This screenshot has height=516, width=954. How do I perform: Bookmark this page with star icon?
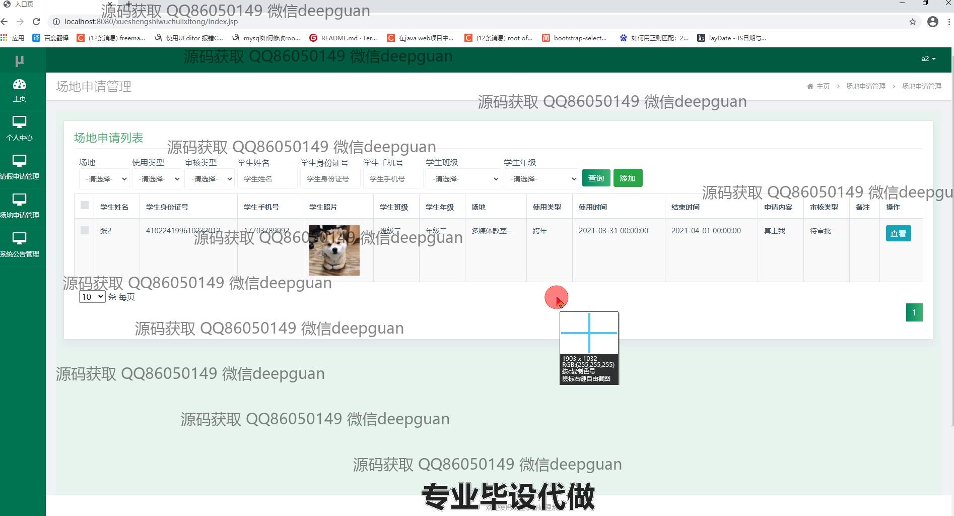pyautogui.click(x=912, y=22)
